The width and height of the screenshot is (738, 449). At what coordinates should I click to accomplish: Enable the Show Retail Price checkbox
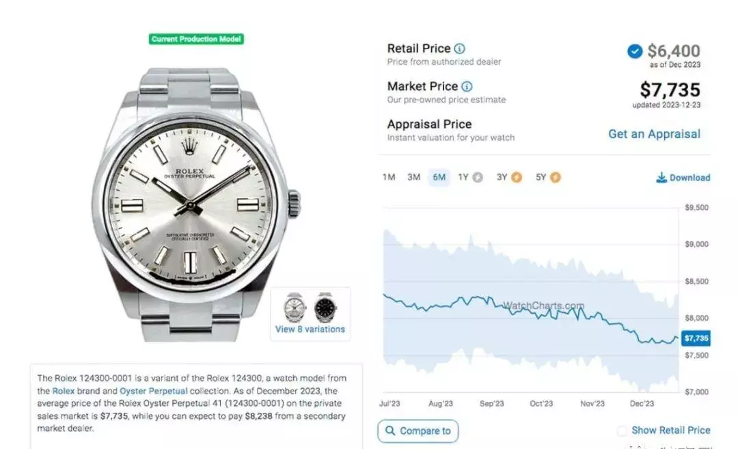pyautogui.click(x=622, y=431)
